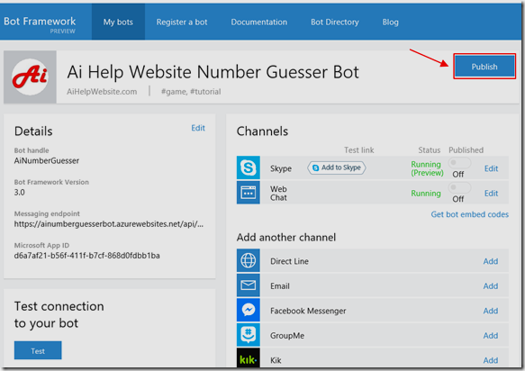The height and width of the screenshot is (371, 525).
Task: Click the Bot Framework Version 3.0 value
Action: (20, 192)
